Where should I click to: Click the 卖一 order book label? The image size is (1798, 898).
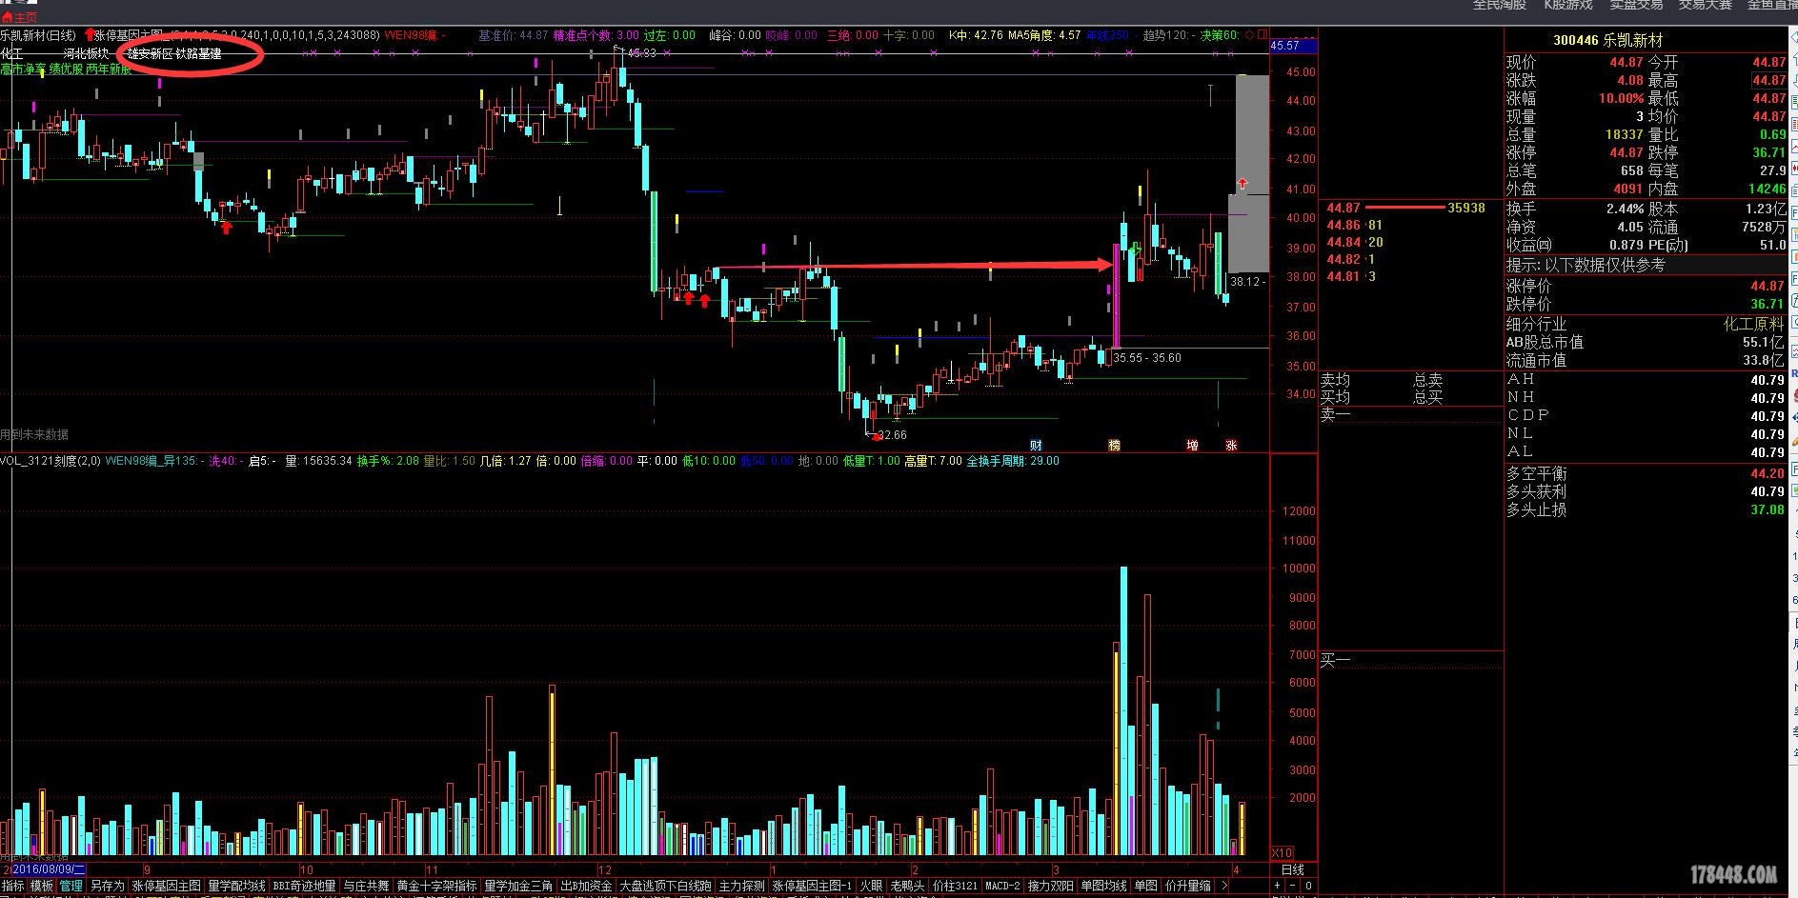point(1335,414)
